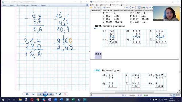Open Windows Start menu
The height and width of the screenshot is (102, 182).
pyautogui.click(x=3, y=99)
